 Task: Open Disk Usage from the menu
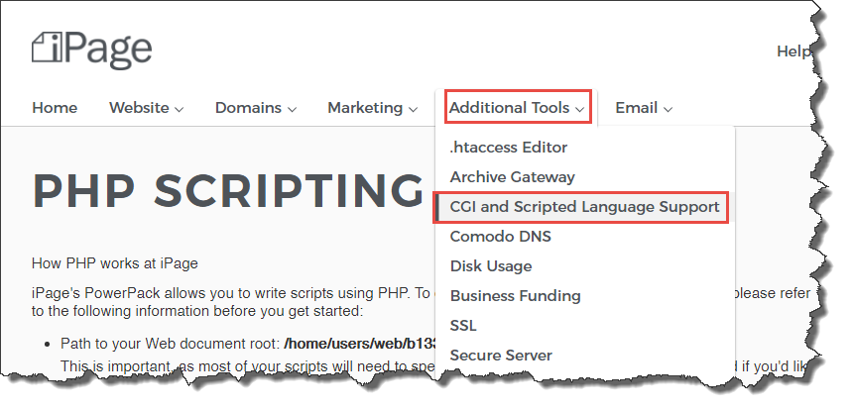tap(491, 266)
